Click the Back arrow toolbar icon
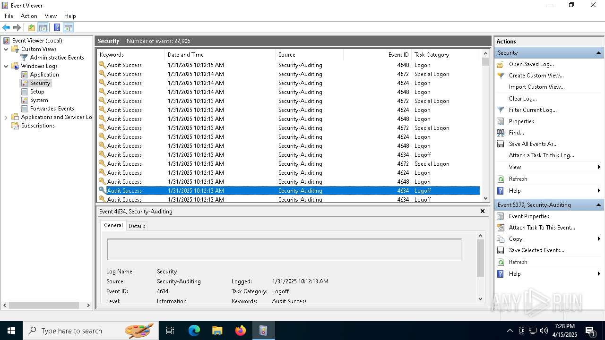This screenshot has width=605, height=340. [6, 27]
